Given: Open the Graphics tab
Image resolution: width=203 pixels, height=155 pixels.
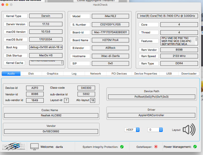Looking at the screenshot, I should point(53,74).
